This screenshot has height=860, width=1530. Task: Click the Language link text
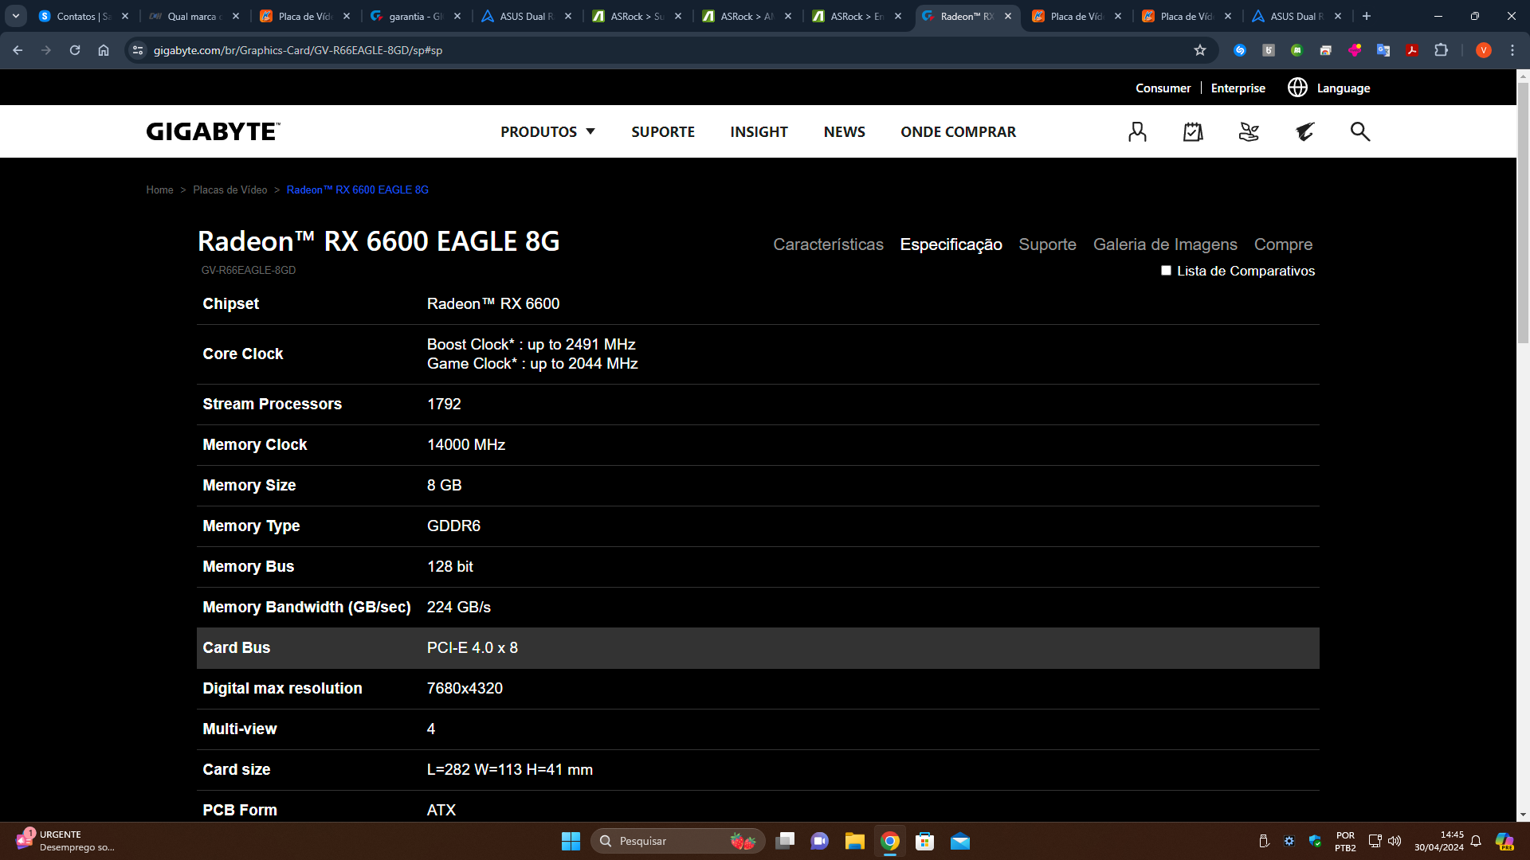click(x=1343, y=88)
